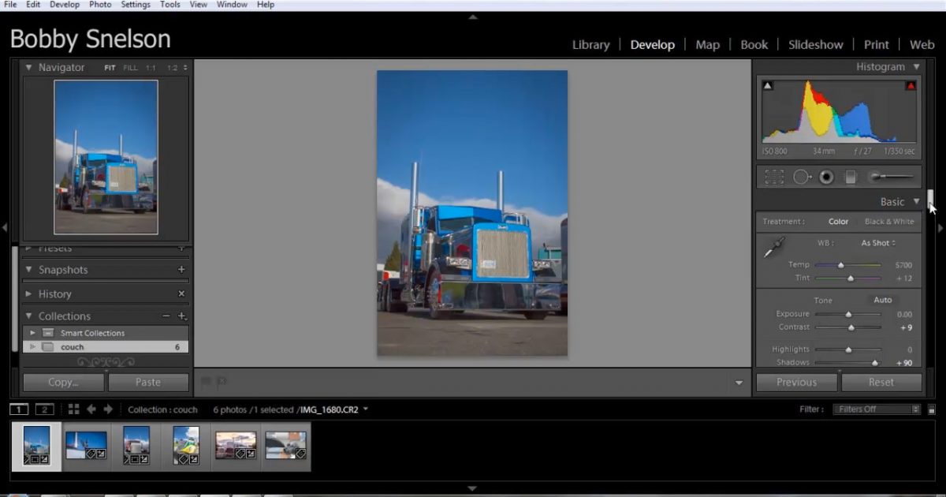This screenshot has height=497, width=946.
Task: Open Grid view from filmstrip toolbar
Action: (x=73, y=409)
